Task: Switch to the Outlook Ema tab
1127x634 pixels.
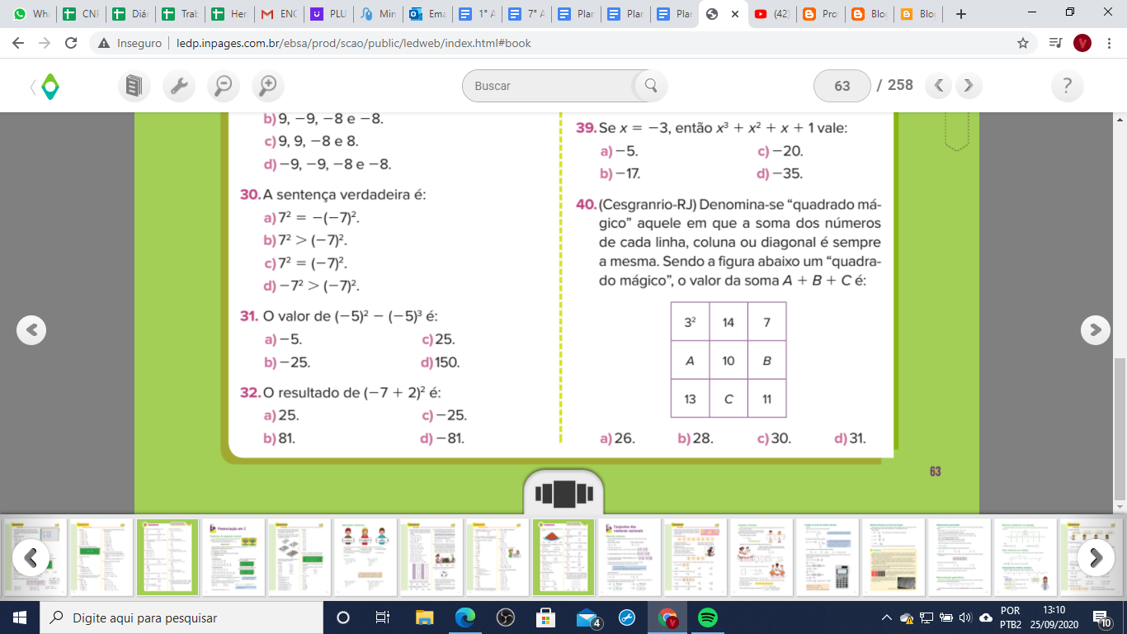Action: (x=427, y=14)
